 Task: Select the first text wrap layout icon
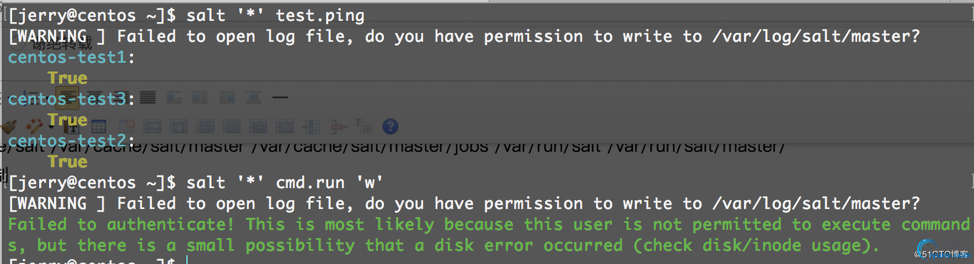coord(174,98)
